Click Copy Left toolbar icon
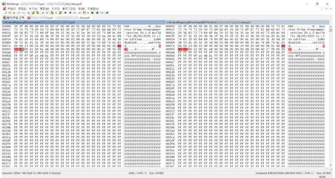The image size is (335, 178). click(70, 13)
